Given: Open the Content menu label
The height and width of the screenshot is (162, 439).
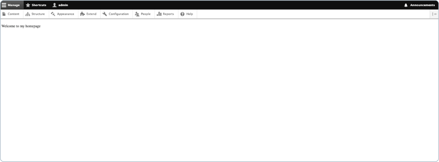Looking at the screenshot, I should tap(13, 14).
